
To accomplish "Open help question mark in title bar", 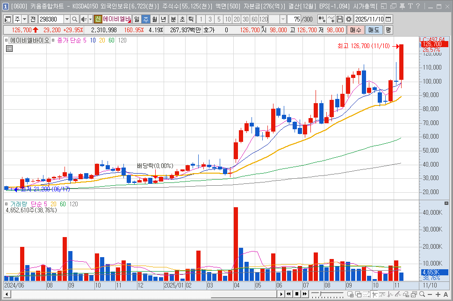I will (x=418, y=6).
